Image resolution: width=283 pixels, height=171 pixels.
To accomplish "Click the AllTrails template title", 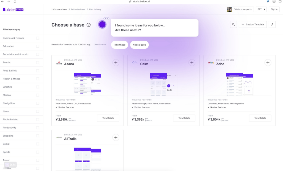I will click(x=70, y=139).
